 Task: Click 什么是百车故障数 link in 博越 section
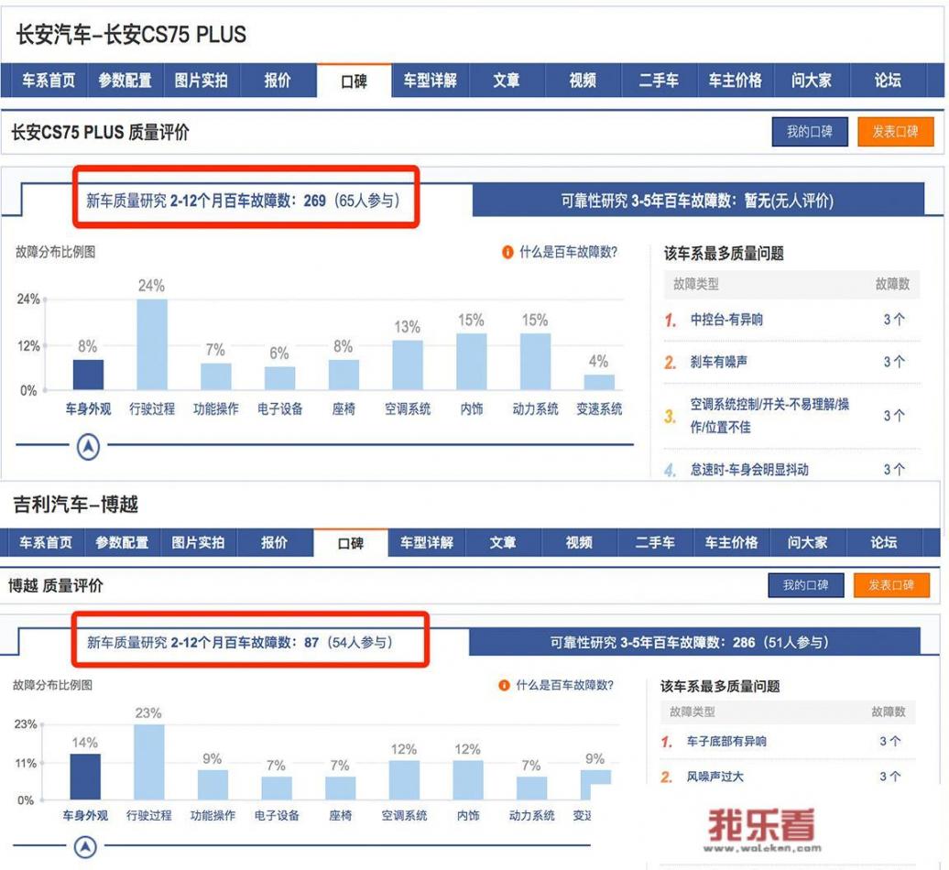pos(564,686)
